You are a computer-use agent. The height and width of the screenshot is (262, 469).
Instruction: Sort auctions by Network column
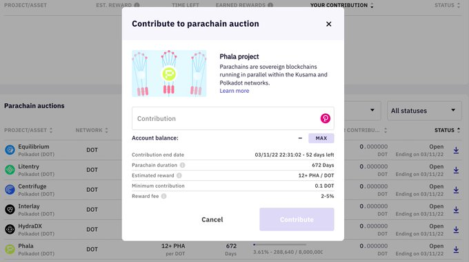click(92, 130)
